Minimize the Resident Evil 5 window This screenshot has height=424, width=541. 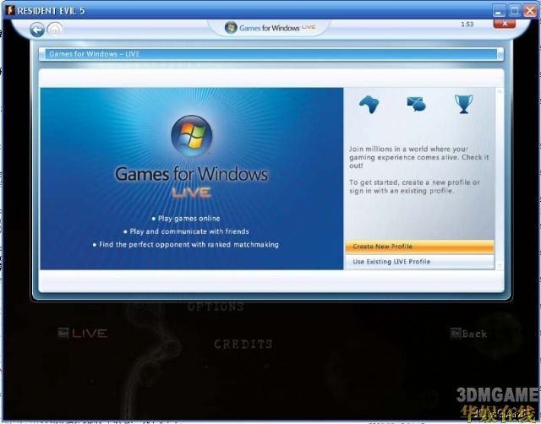[x=498, y=11]
